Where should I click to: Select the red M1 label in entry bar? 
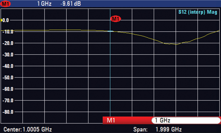[x=111, y=120]
